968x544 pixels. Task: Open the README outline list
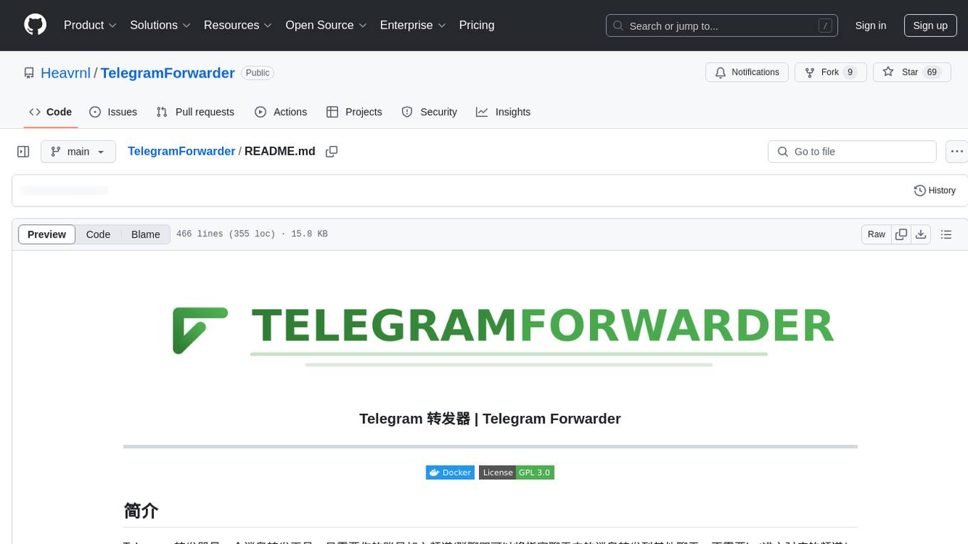(946, 234)
